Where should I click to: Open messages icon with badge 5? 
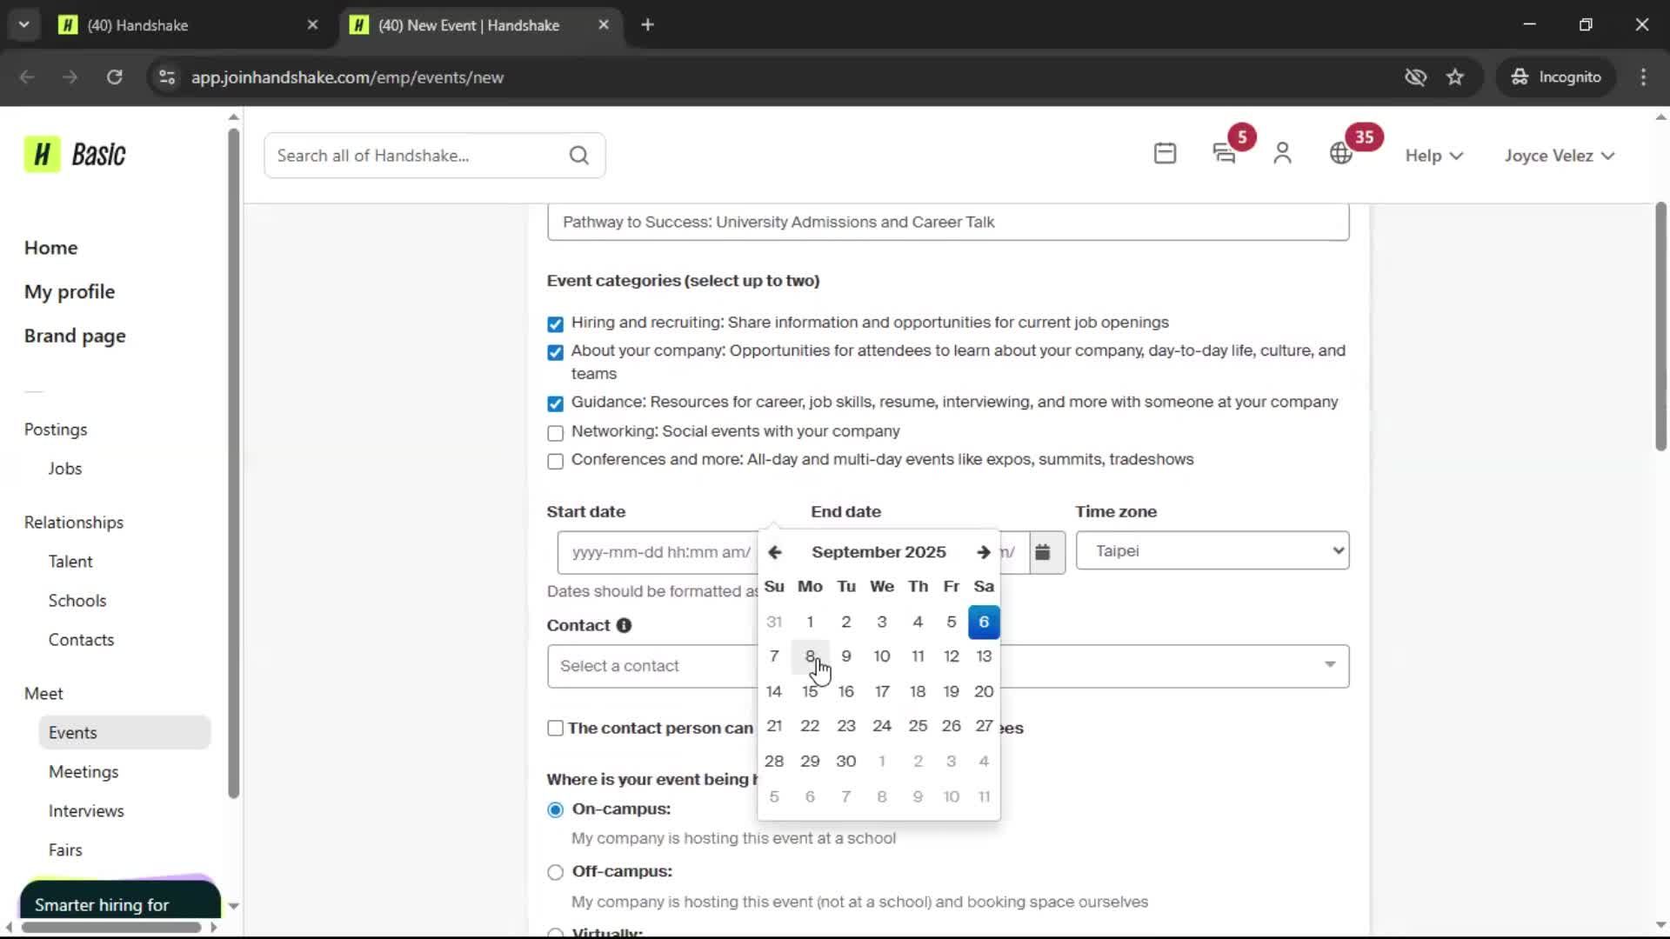tap(1224, 154)
